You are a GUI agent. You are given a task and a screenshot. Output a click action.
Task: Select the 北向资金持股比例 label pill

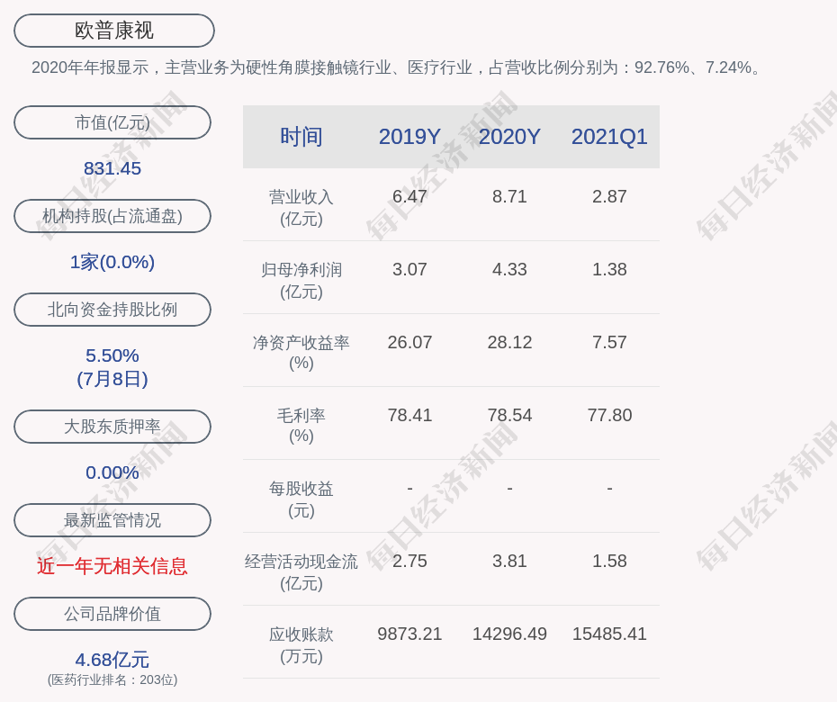[112, 310]
